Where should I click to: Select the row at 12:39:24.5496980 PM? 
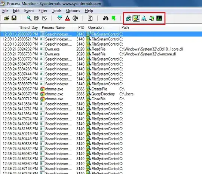click(101, 164)
